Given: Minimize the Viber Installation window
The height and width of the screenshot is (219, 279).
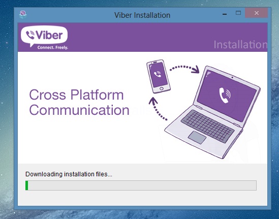Looking at the screenshot, I should pos(225,14).
